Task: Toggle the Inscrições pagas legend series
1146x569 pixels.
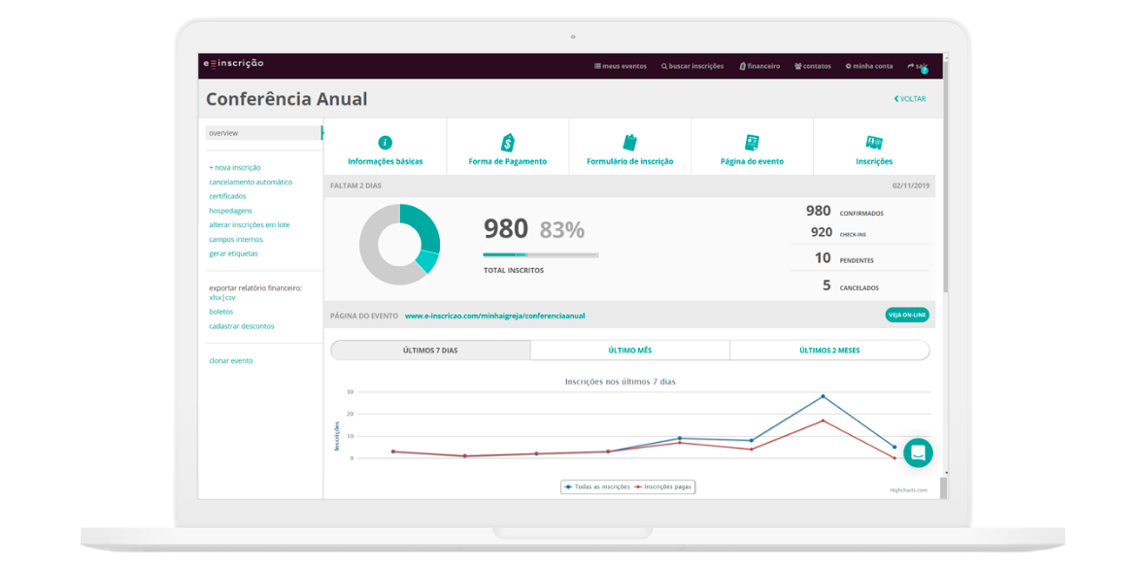Action: coord(663,486)
